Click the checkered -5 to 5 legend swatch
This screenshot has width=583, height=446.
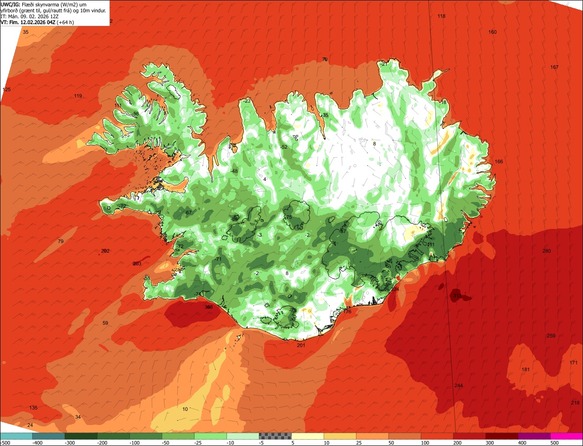(275, 436)
